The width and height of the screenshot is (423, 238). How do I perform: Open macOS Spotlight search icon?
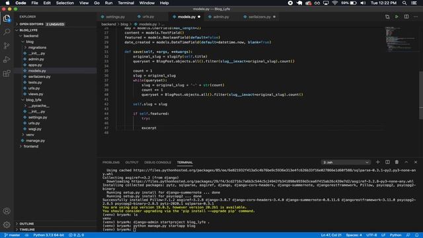pyautogui.click(x=404, y=3)
